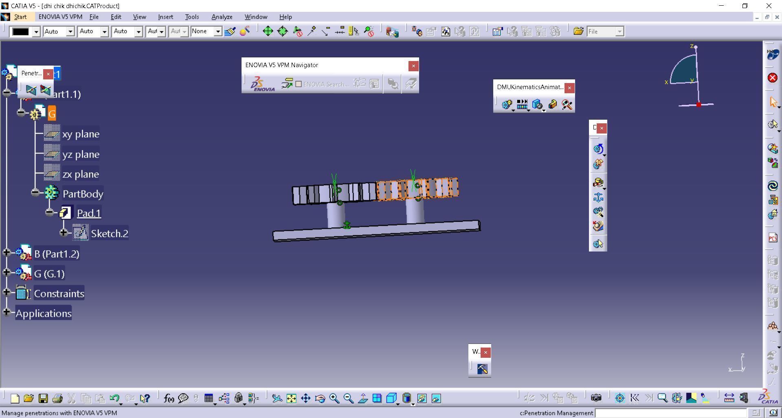Image resolution: width=782 pixels, height=418 pixels.
Task: Click the command input field in status bar
Action: click(670, 413)
